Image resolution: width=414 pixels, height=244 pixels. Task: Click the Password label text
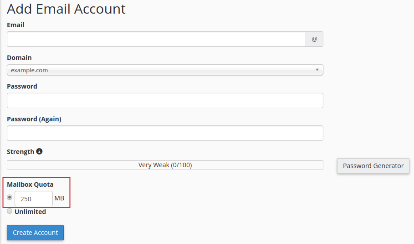(x=22, y=86)
